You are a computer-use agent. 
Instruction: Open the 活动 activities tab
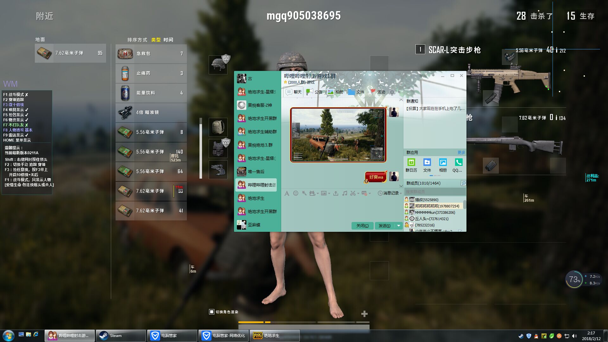377,92
